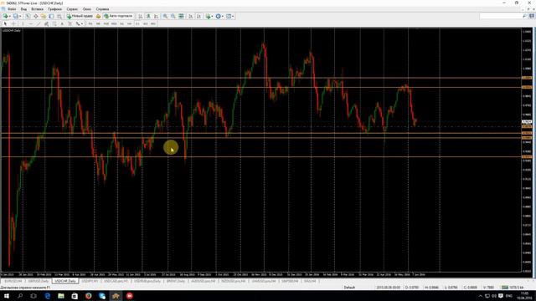Switch to the GBPUSD,Daily chart tab

39,281
